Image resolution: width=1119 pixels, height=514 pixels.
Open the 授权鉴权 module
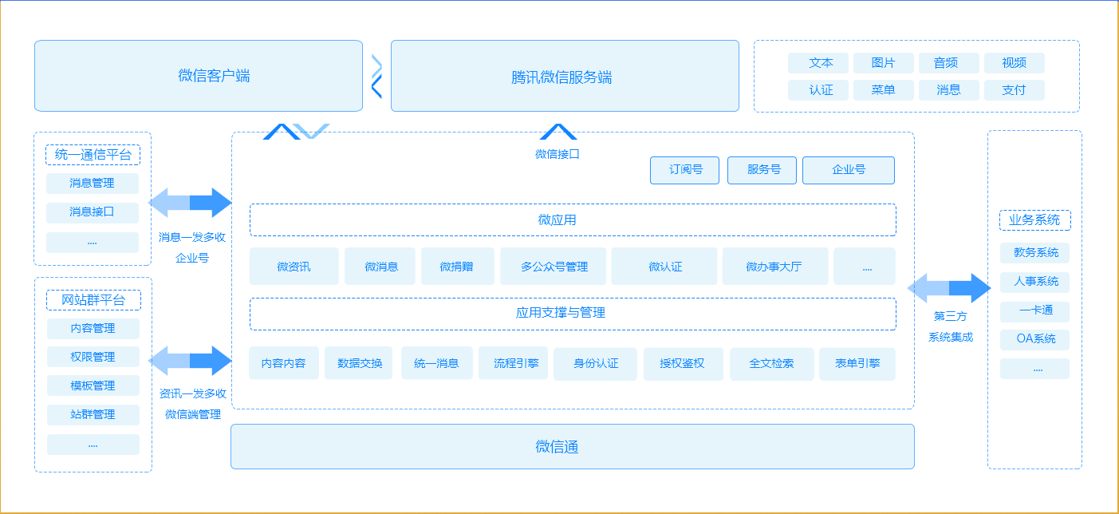tap(684, 364)
